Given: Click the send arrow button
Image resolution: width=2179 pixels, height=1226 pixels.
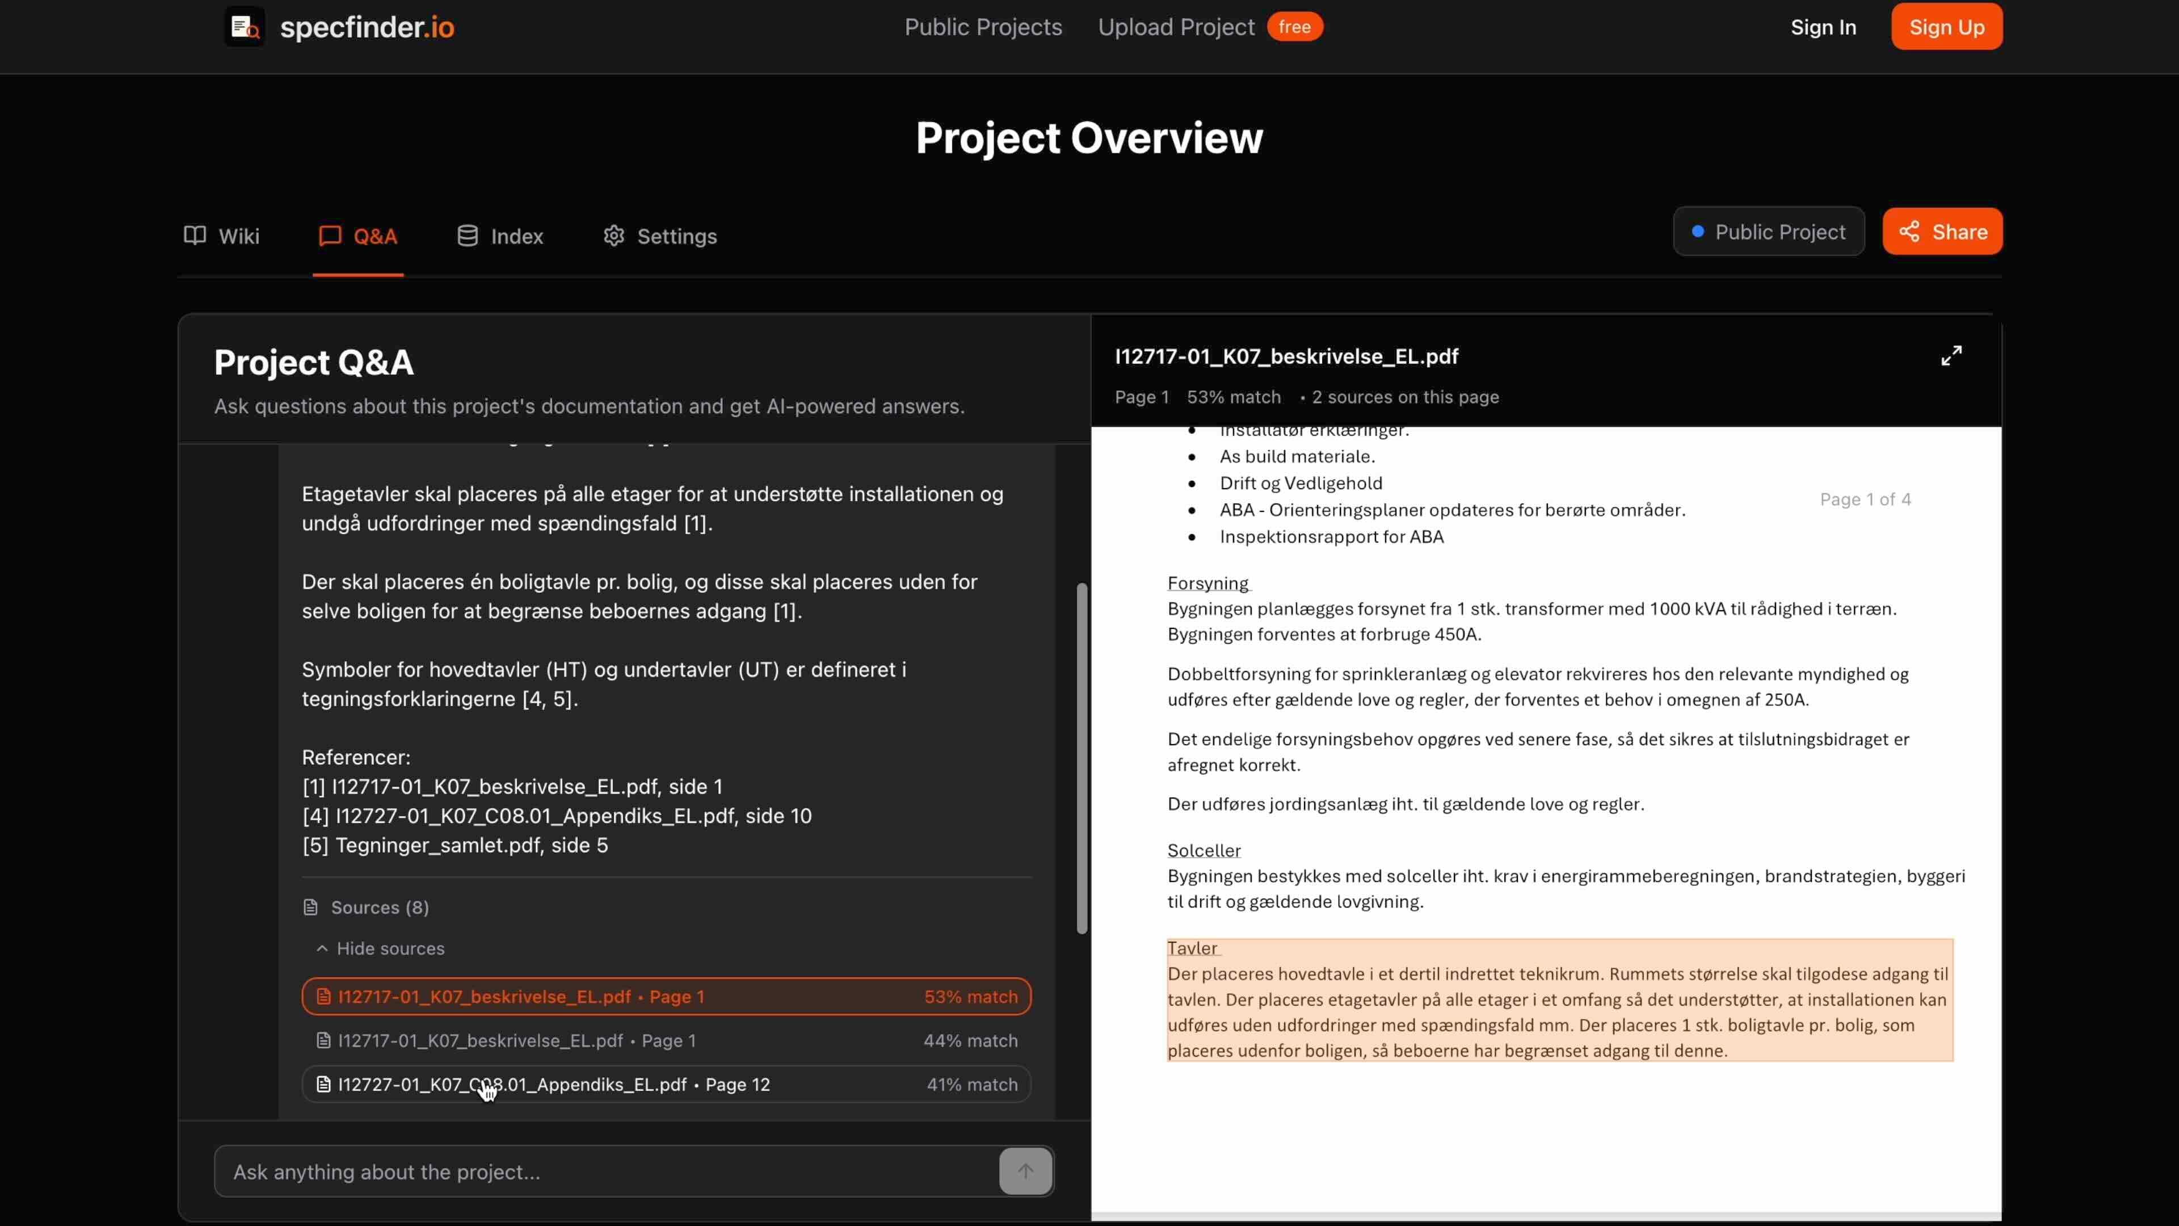Looking at the screenshot, I should pyautogui.click(x=1025, y=1171).
